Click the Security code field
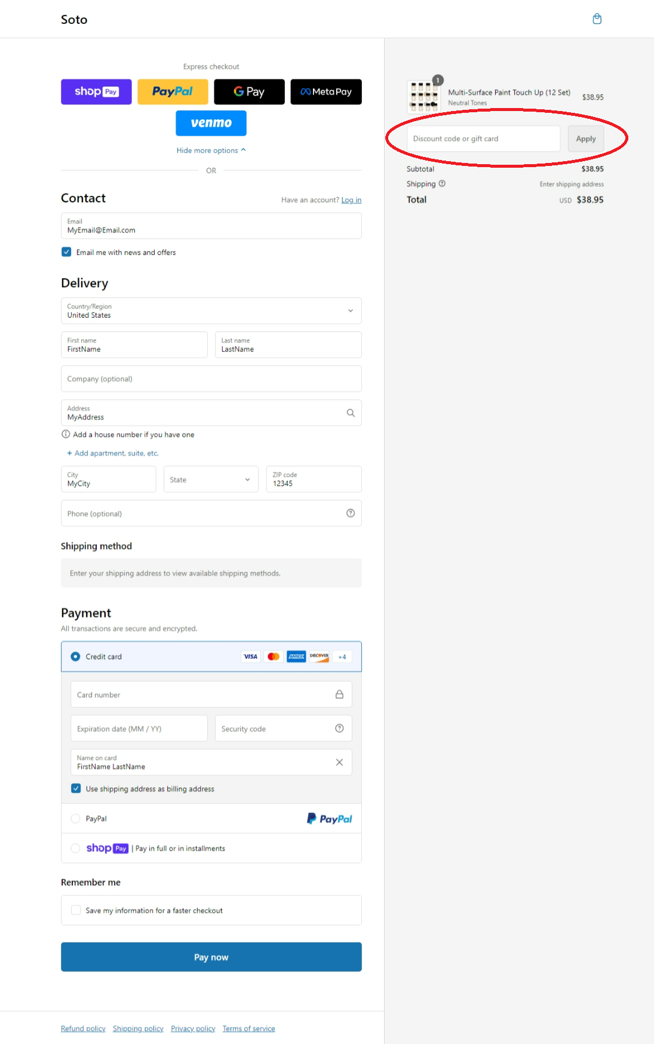The image size is (654, 1044). [x=284, y=729]
